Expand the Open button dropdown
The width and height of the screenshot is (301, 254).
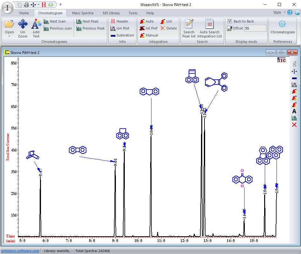click(10, 36)
